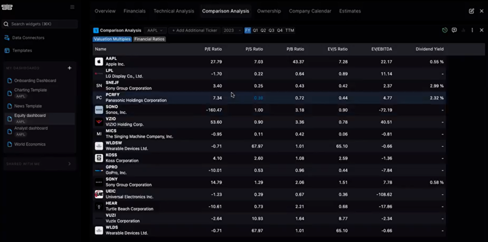Click the Search widgets field
This screenshot has width=488, height=242.
tap(39, 24)
